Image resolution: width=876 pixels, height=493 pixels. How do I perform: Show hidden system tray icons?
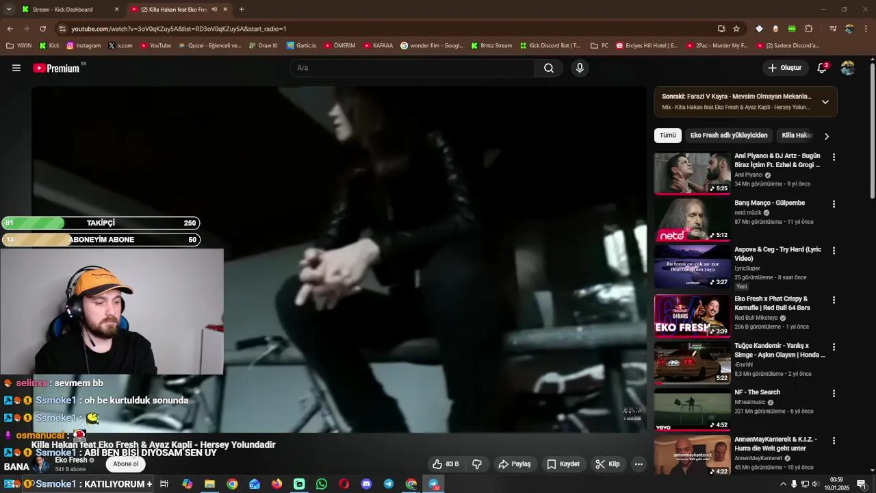coord(783,484)
